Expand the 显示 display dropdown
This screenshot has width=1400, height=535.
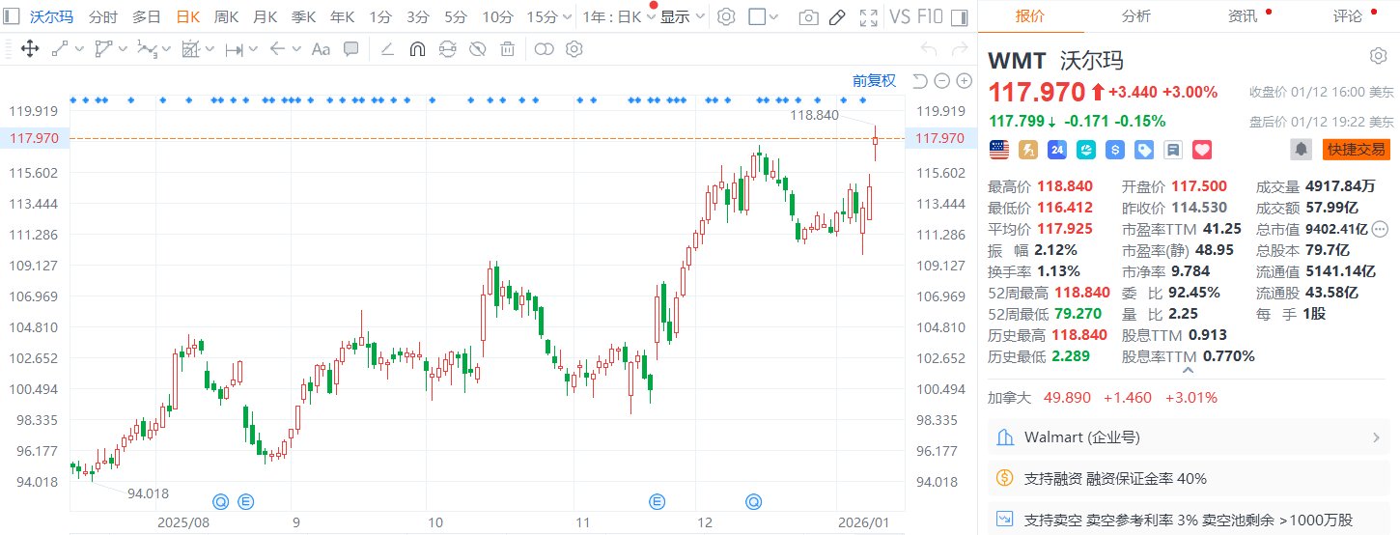tap(682, 16)
